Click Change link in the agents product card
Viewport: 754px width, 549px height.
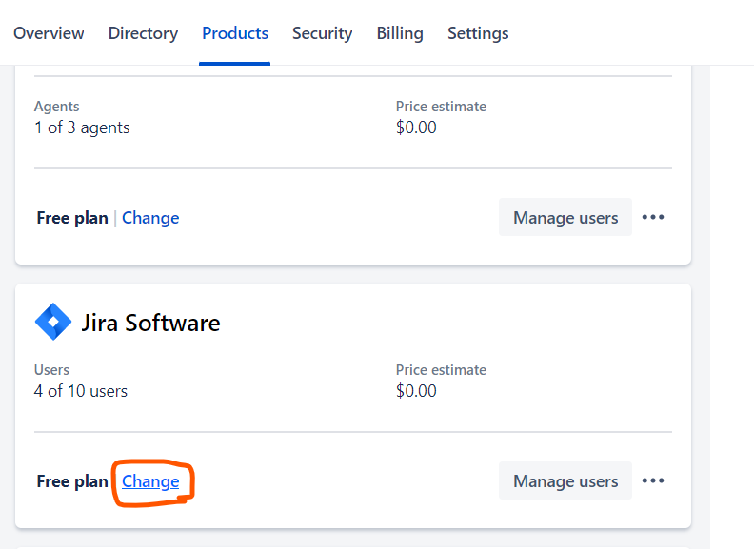pos(150,218)
